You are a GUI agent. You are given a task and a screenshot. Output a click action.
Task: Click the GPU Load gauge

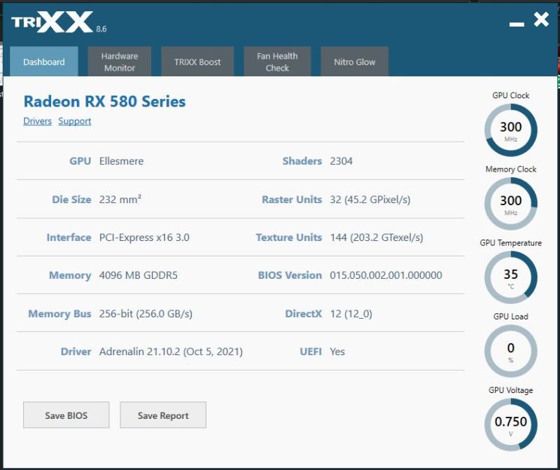click(511, 351)
